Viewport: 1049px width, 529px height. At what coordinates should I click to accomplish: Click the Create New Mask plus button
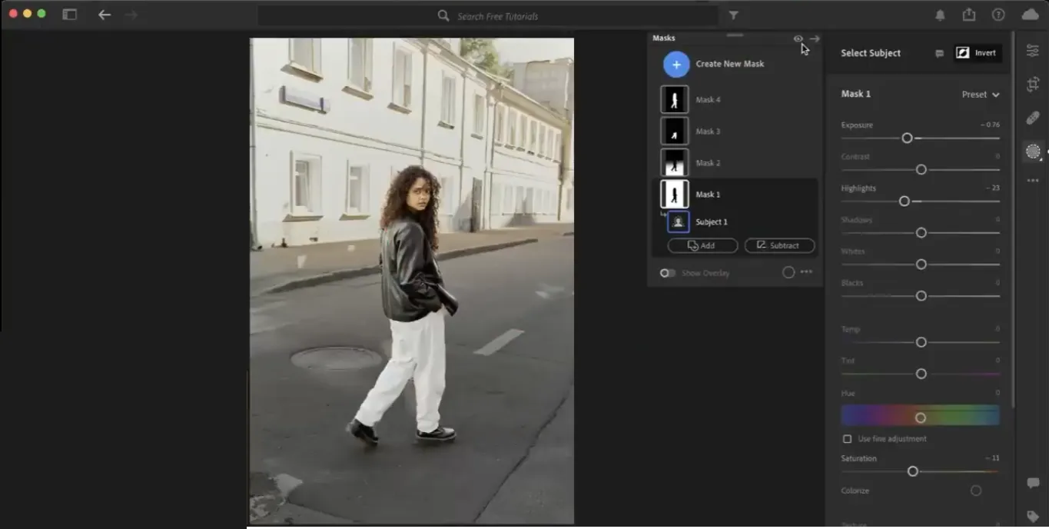point(676,65)
